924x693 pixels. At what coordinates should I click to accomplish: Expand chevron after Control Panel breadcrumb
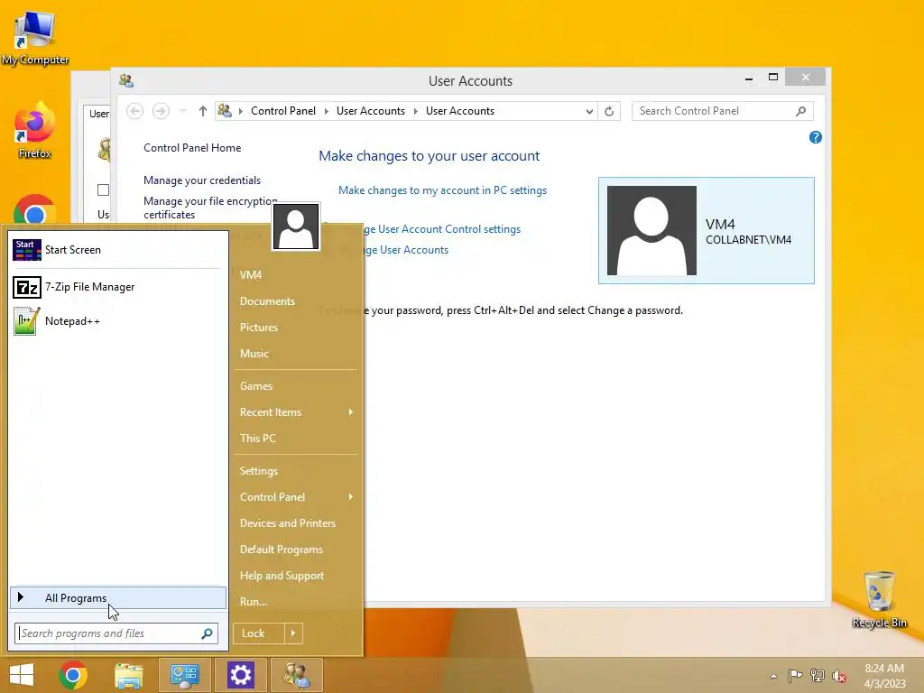point(326,111)
